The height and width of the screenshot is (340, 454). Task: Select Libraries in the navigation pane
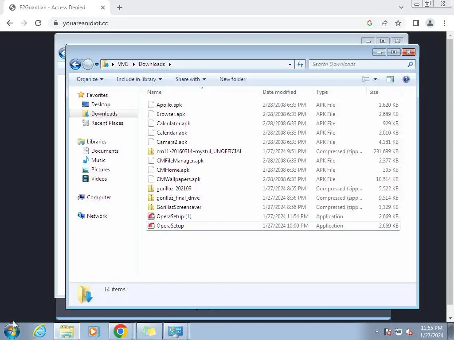96,142
